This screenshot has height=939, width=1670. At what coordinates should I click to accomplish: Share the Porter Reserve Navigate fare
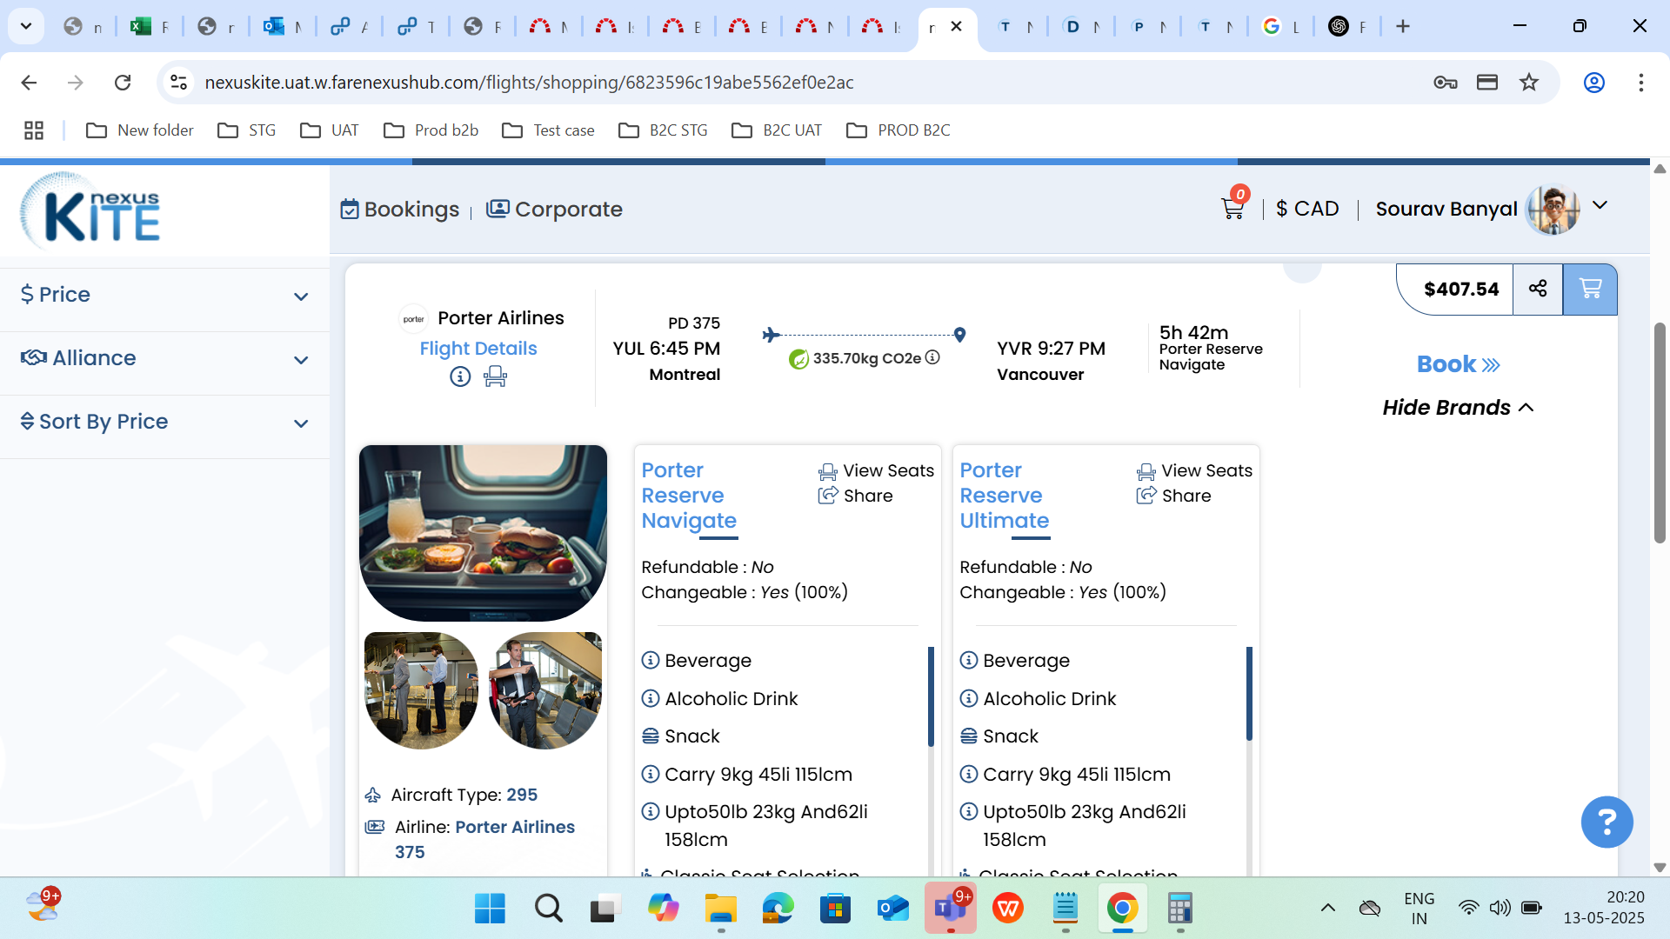point(856,496)
